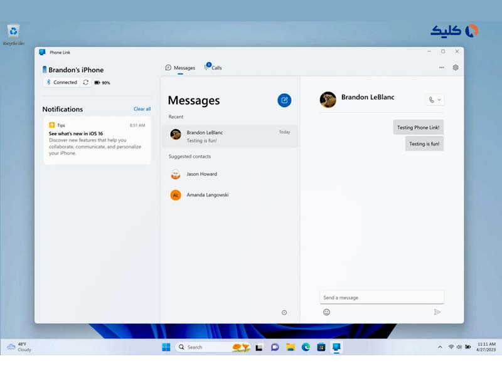Image resolution: width=502 pixels, height=376 pixels.
Task: Switch to the Calls tab
Action: tap(213, 68)
